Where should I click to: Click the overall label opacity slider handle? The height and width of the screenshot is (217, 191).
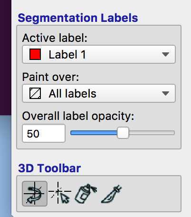[x=123, y=133]
